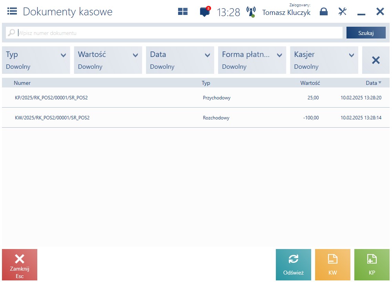
Task: Click the Szukaj search button
Action: coord(366,33)
